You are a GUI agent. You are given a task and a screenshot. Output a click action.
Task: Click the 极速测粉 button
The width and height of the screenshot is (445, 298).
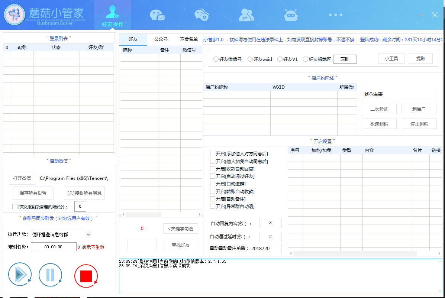[379, 124]
